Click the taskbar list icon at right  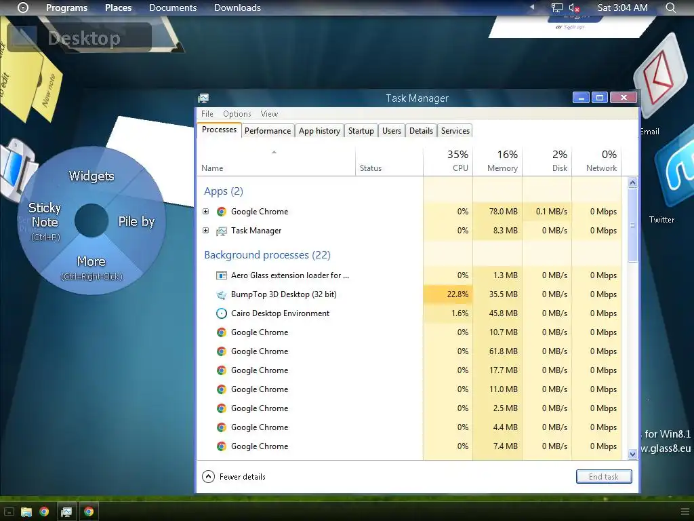coord(685,512)
